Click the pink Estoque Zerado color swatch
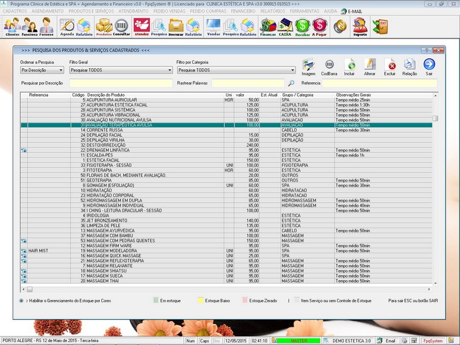The height and width of the screenshot is (345, 460). coord(245,300)
